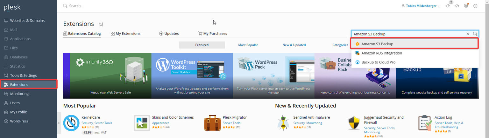This screenshot has width=489, height=138.
Task: Switch to the Extensions Catalog tab
Action: [x=82, y=34]
